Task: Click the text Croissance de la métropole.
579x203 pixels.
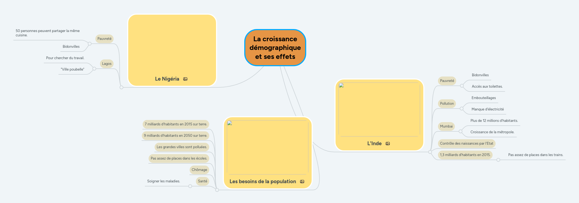Action: coord(492,132)
